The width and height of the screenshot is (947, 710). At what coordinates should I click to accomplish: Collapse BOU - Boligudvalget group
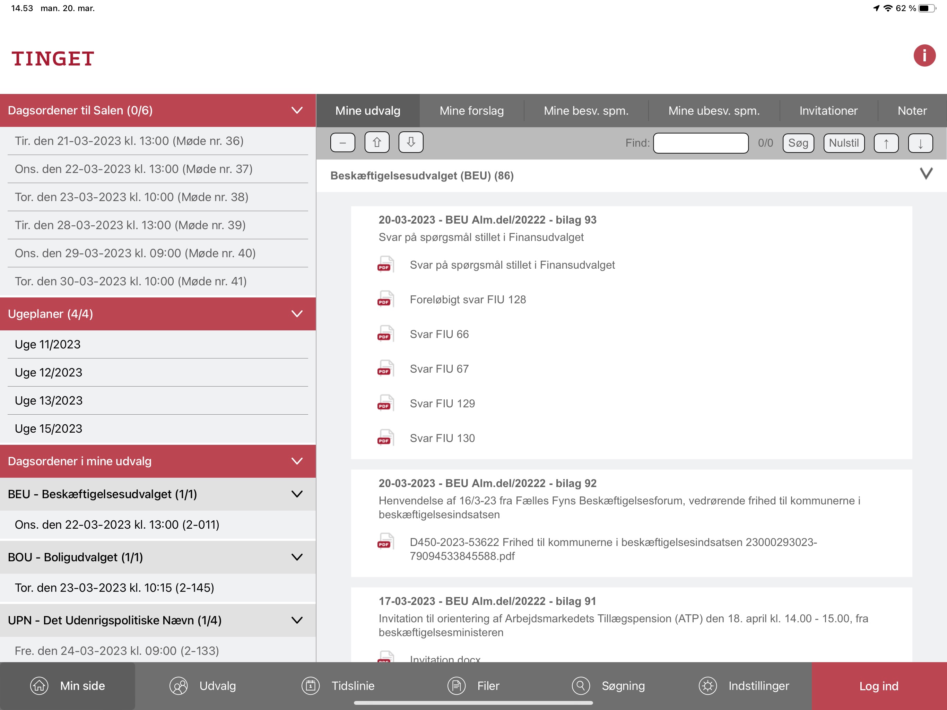coord(297,557)
